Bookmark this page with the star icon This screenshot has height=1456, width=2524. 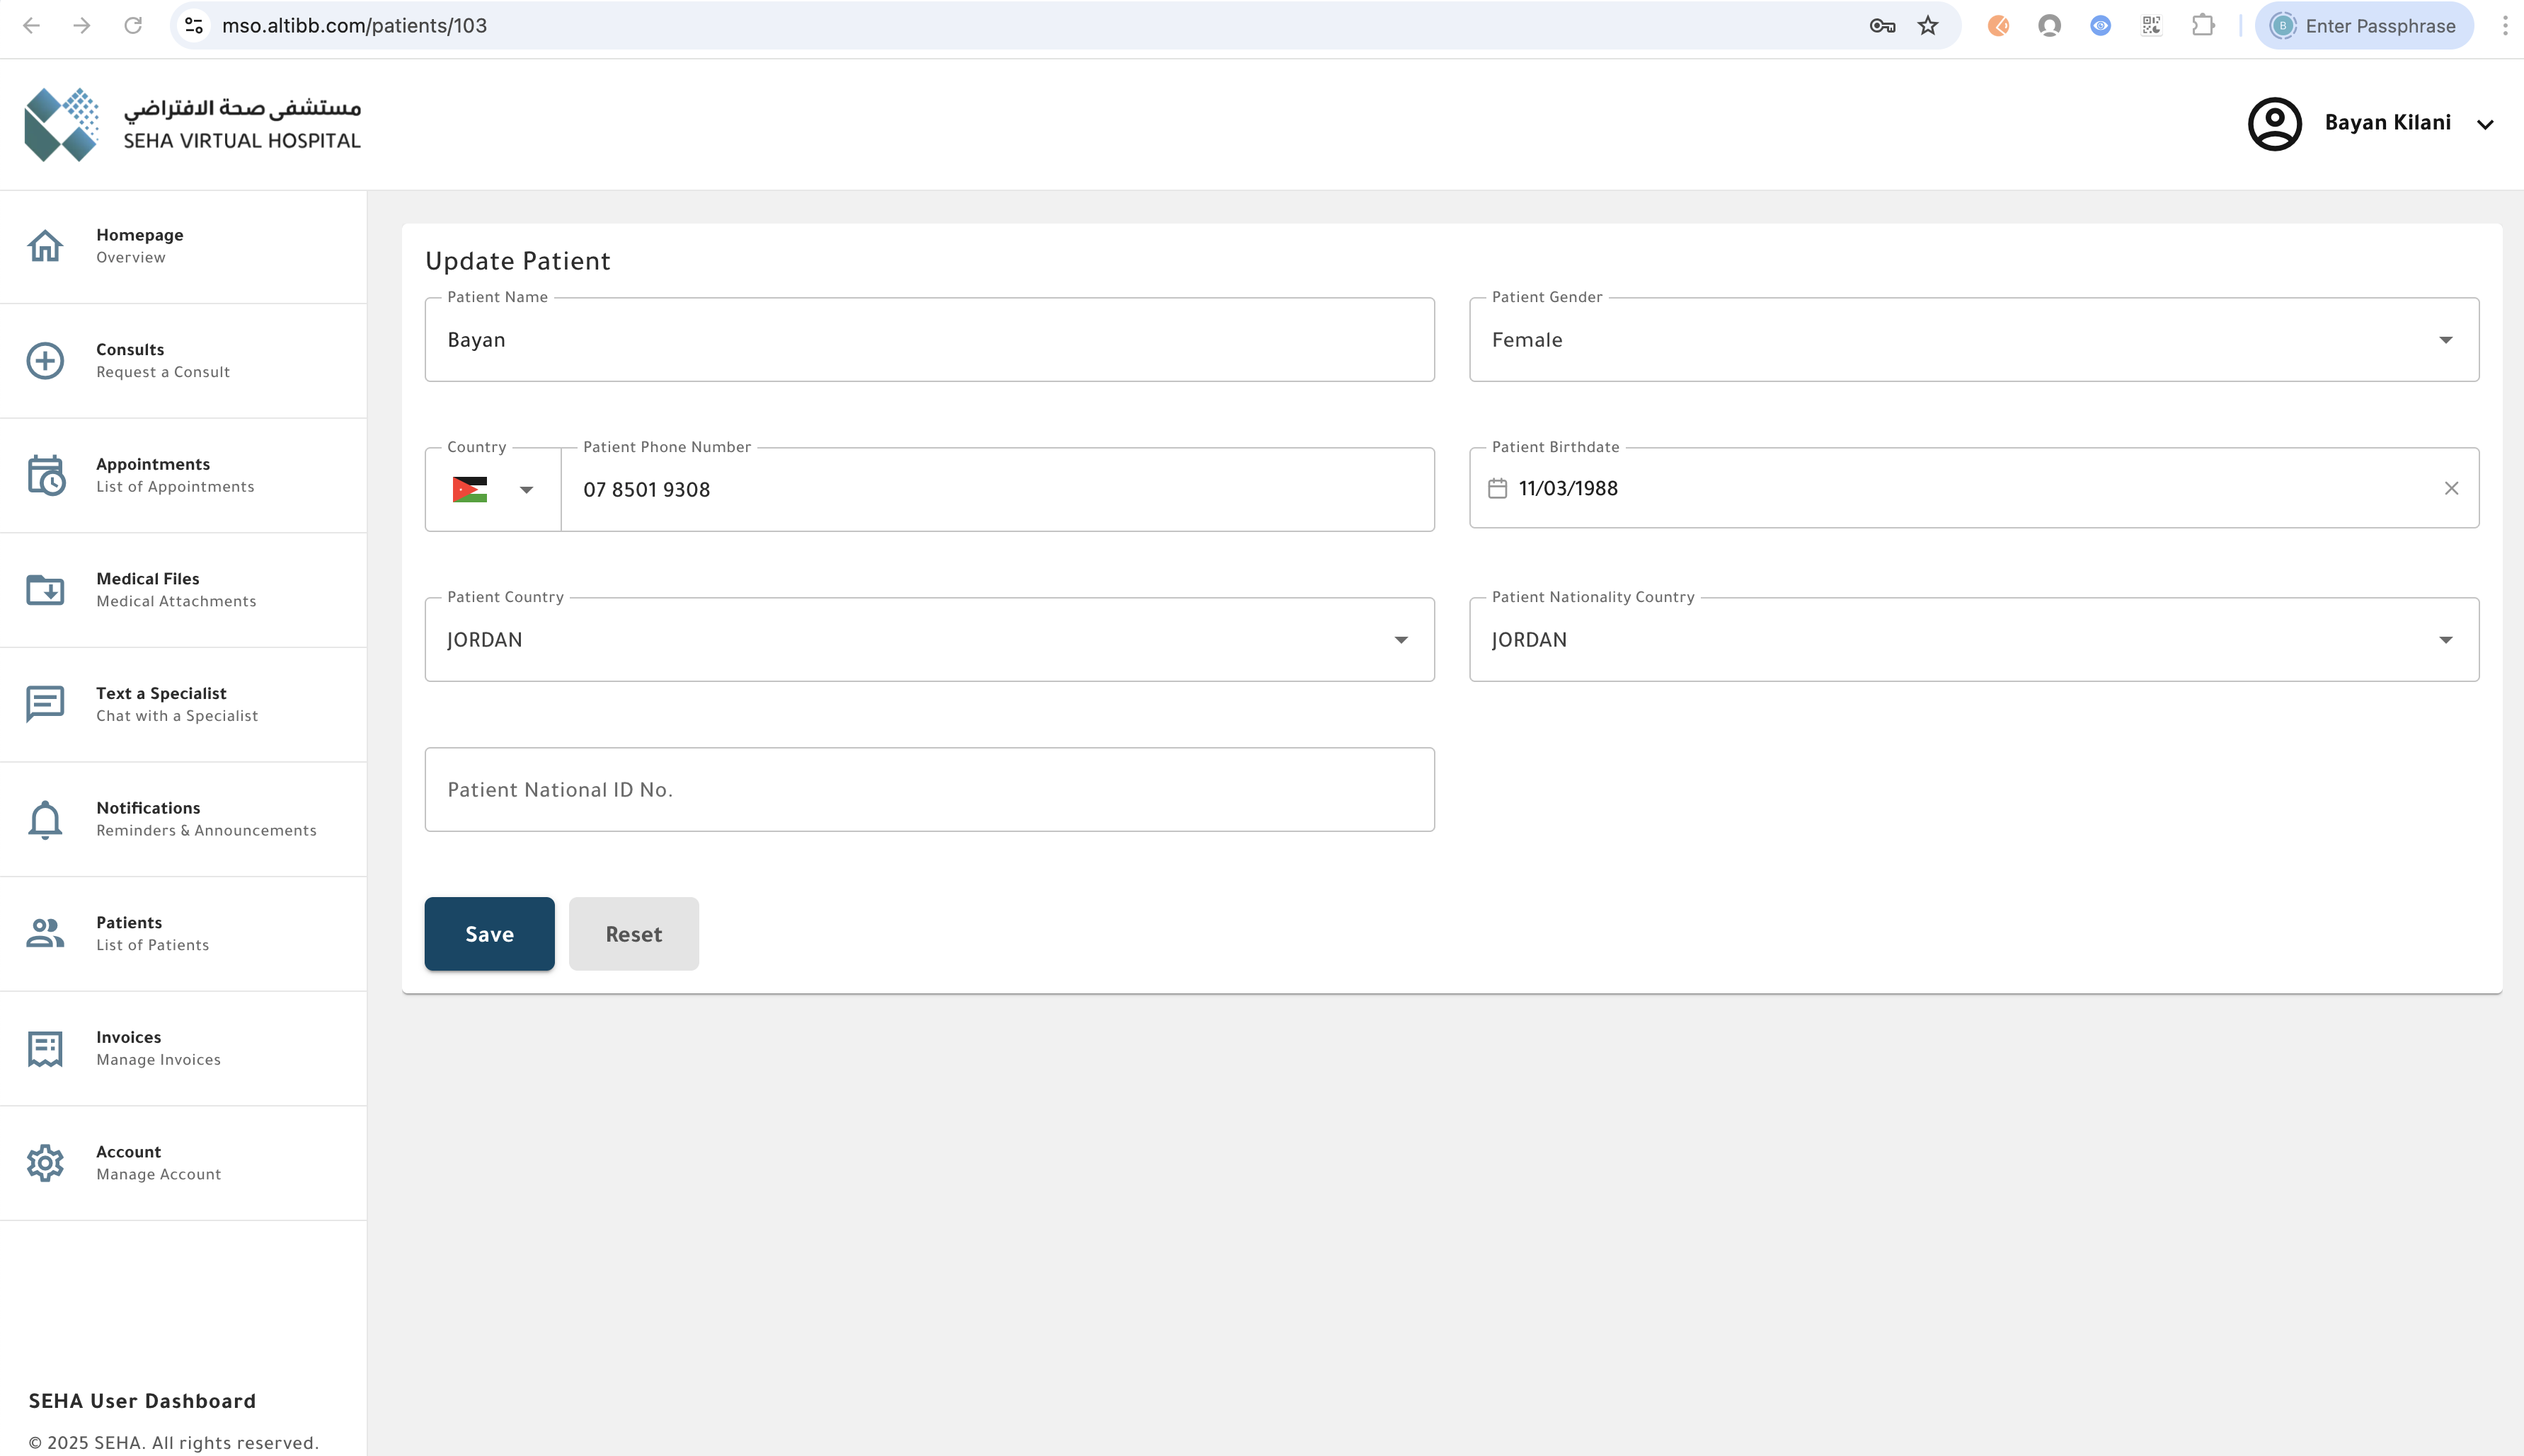tap(1928, 26)
